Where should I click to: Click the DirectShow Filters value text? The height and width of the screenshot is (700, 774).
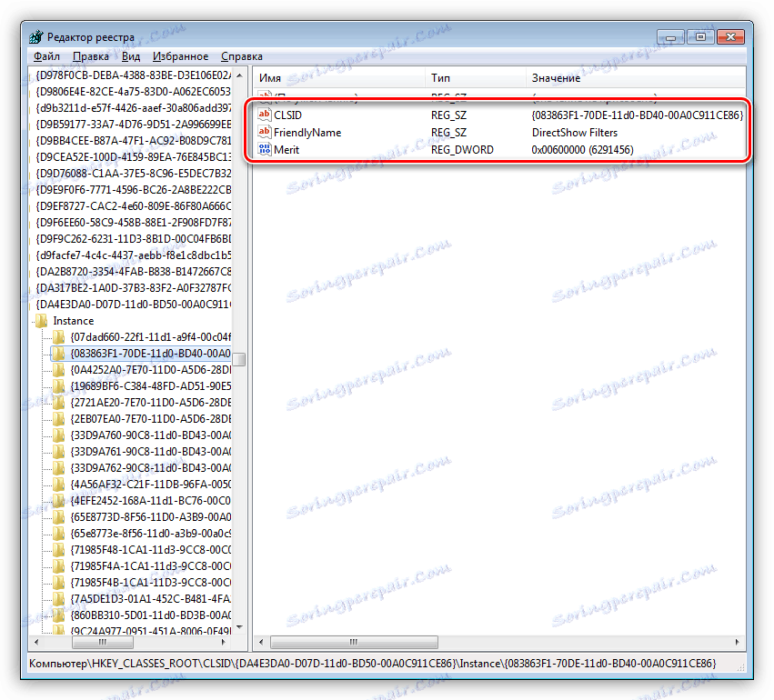tap(575, 132)
